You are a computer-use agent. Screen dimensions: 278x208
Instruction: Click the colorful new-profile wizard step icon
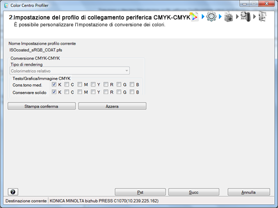[x=195, y=17]
